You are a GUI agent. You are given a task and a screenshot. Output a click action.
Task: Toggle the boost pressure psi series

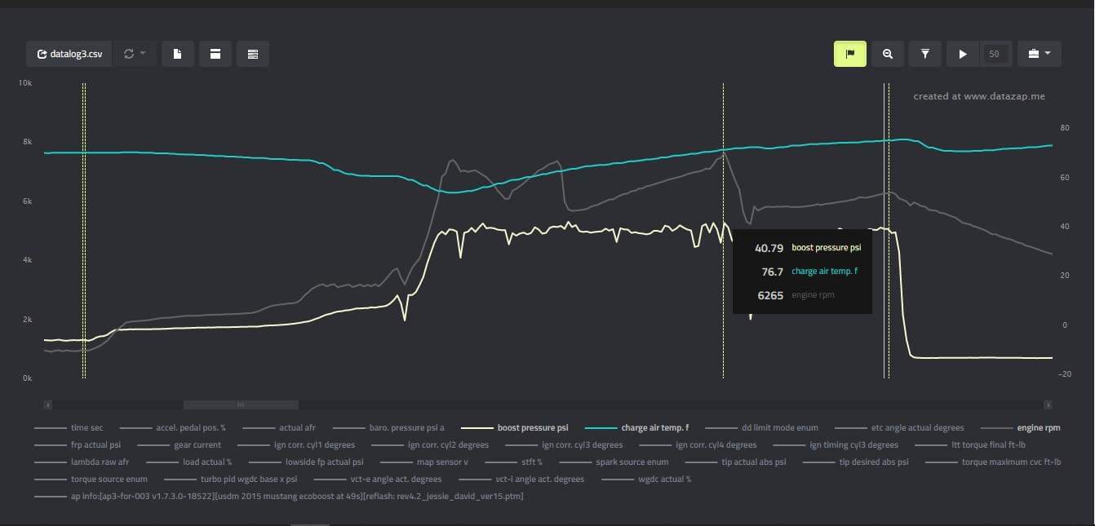532,427
